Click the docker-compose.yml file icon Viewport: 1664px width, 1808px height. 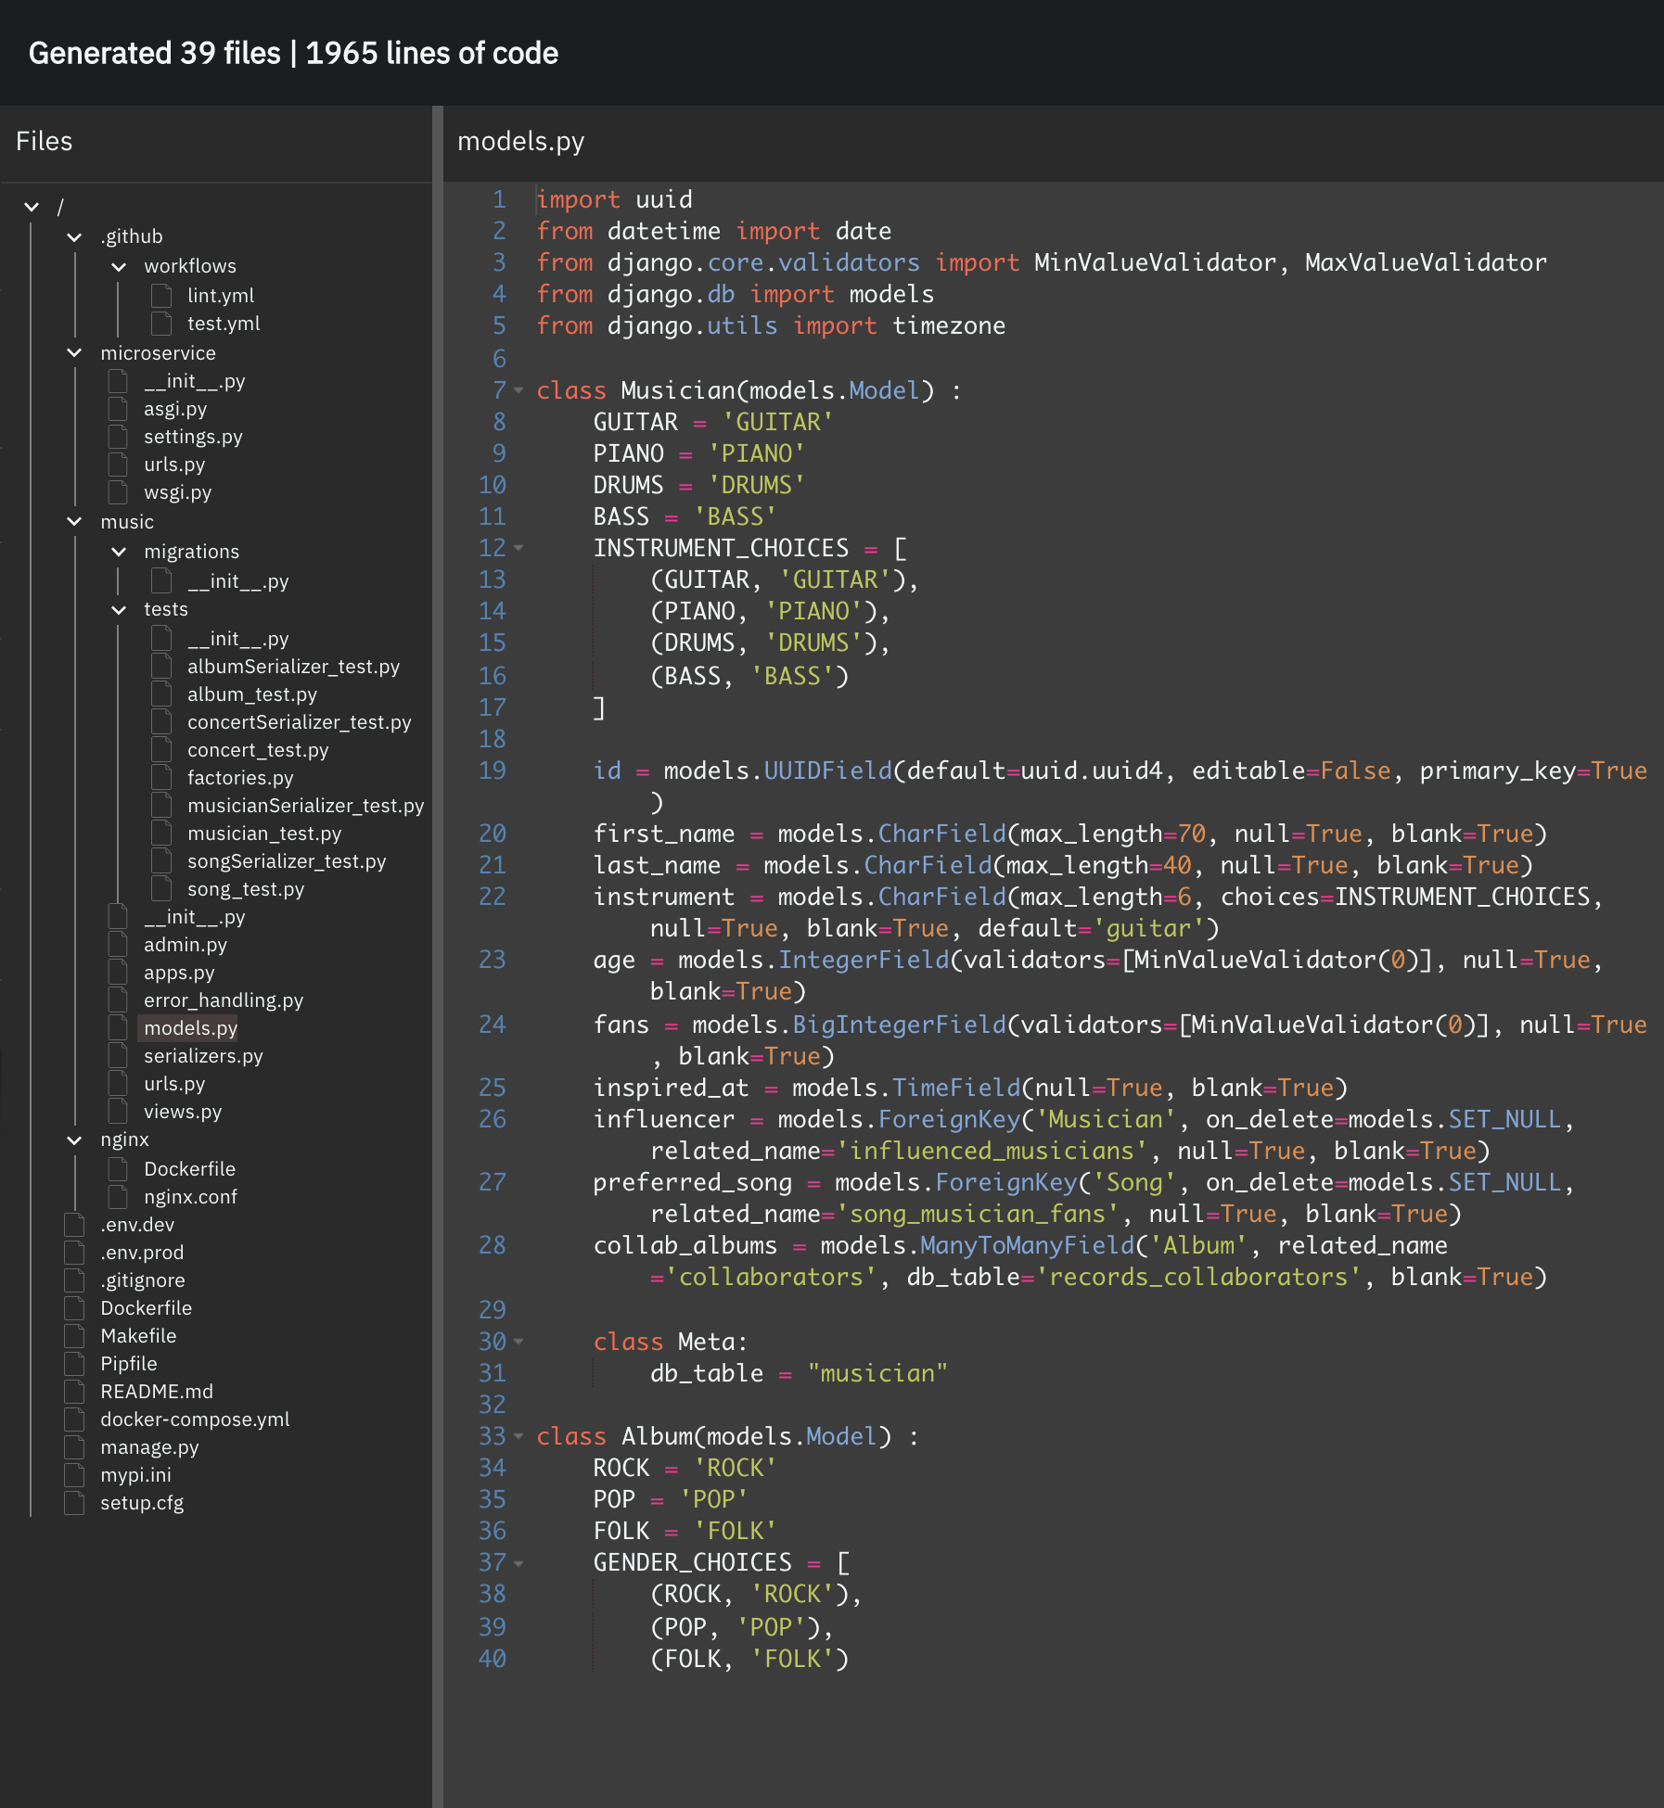(x=74, y=1420)
